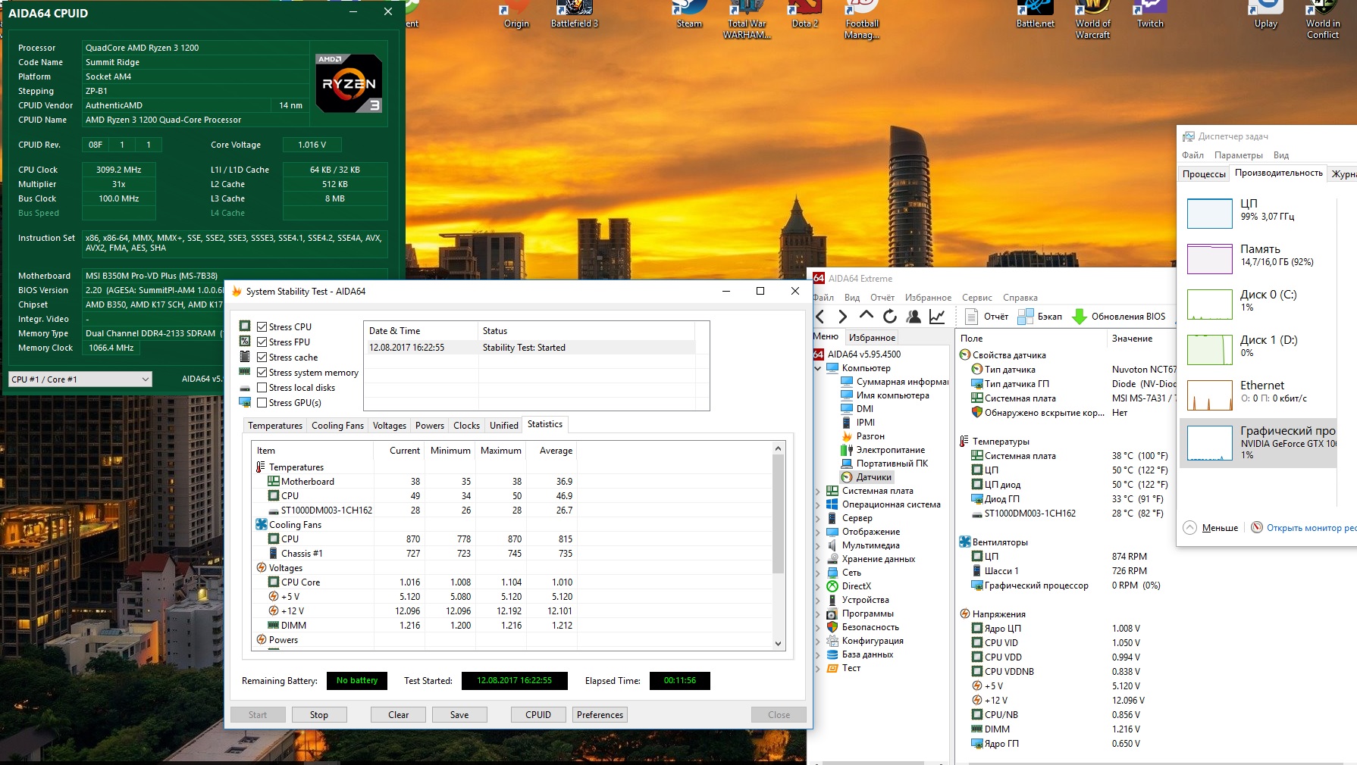Uncheck the Stress FPU checkbox
The height and width of the screenshot is (765, 1357).
[262, 342]
